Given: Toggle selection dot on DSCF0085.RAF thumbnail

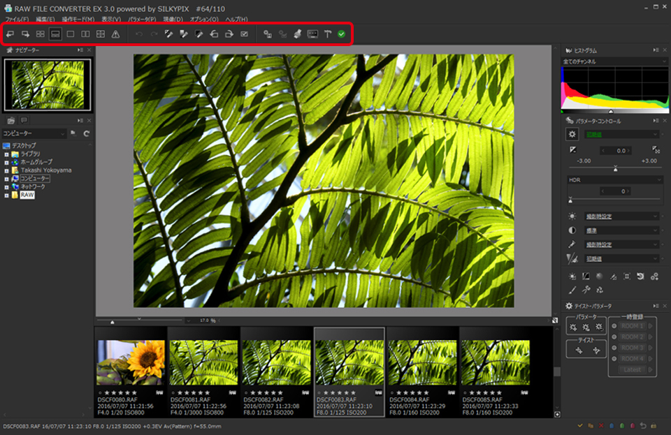Looking at the screenshot, I should [466, 392].
